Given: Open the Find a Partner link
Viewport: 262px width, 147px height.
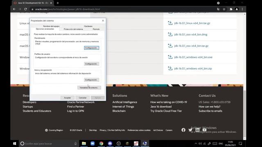Looking at the screenshot, I should [75, 107].
